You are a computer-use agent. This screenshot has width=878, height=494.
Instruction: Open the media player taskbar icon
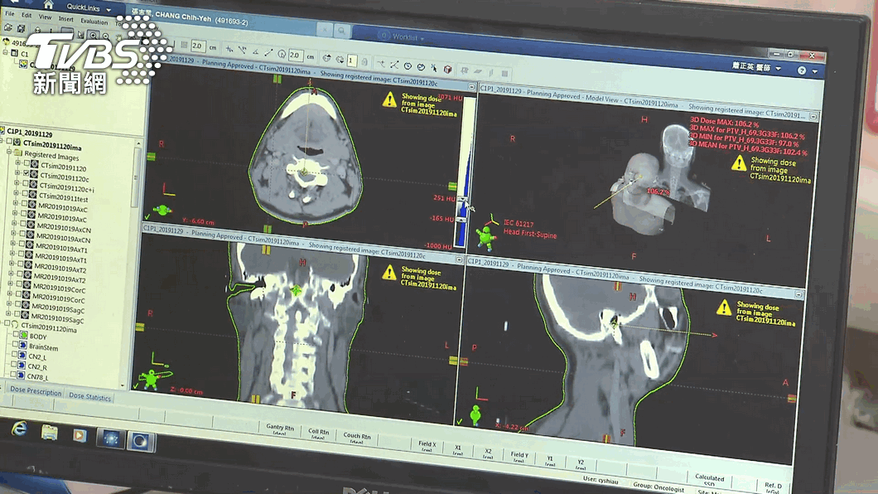point(80,434)
